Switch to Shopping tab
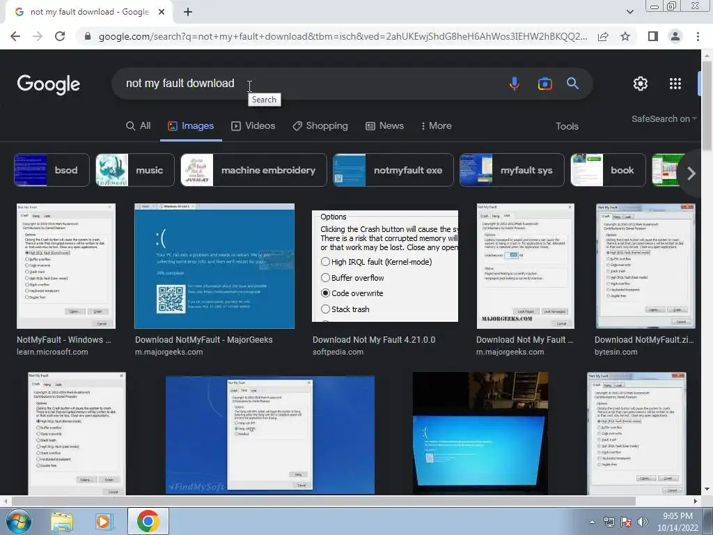The image size is (713, 535). (x=320, y=126)
